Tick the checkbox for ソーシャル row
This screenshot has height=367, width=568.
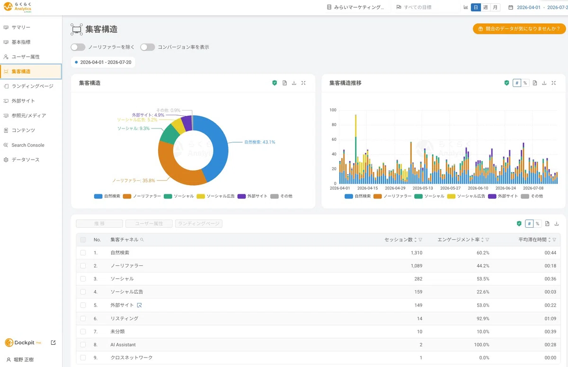tap(83, 279)
